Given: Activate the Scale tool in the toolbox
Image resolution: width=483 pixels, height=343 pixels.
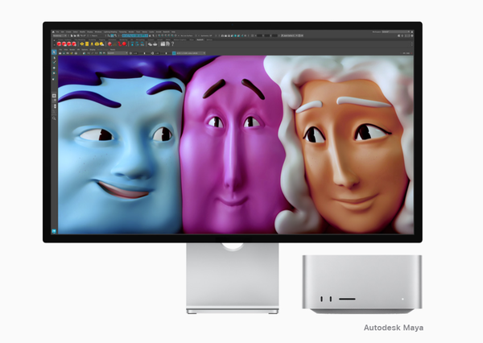Looking at the screenshot, I should [x=54, y=79].
